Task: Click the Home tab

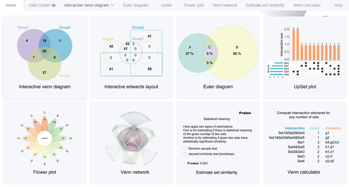Action: [x=11, y=5]
